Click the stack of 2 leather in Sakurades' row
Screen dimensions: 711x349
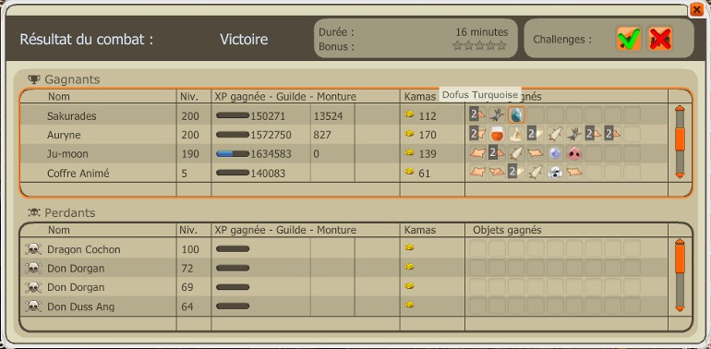point(477,115)
